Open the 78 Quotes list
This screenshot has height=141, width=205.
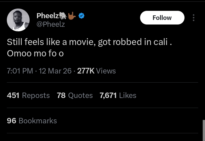click(x=75, y=95)
